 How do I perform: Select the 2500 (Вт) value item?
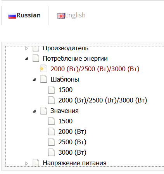click(72, 142)
